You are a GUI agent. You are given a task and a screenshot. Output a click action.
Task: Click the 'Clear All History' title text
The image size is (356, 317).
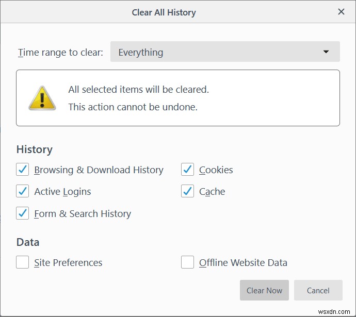(164, 12)
